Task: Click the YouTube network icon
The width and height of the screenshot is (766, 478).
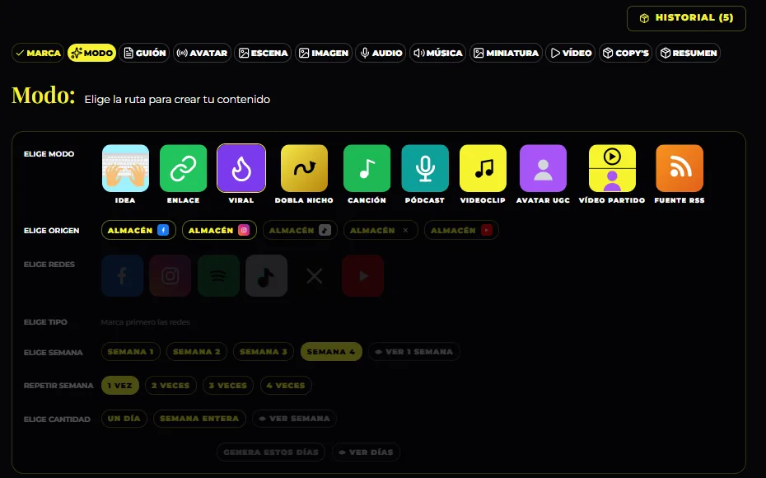Action: (x=362, y=275)
